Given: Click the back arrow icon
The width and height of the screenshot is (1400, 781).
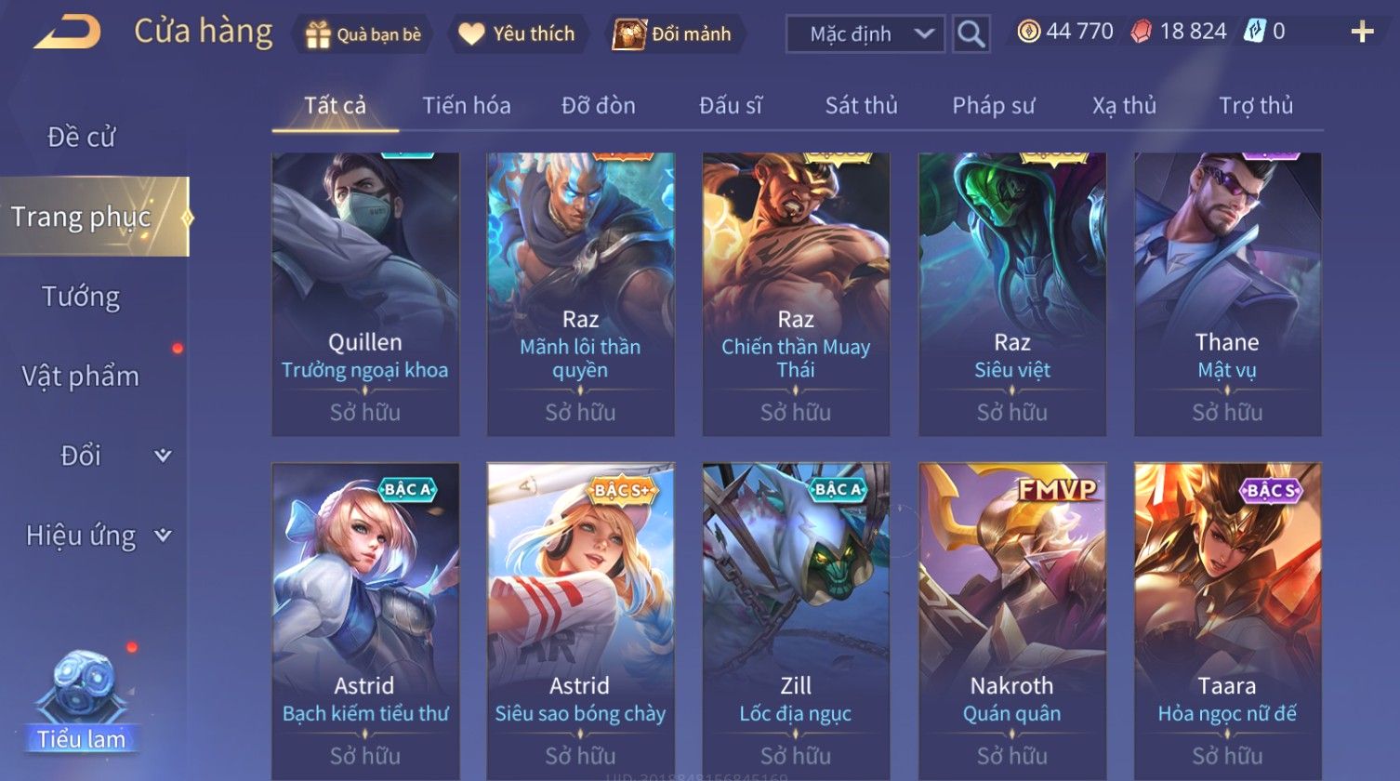Looking at the screenshot, I should 68,33.
